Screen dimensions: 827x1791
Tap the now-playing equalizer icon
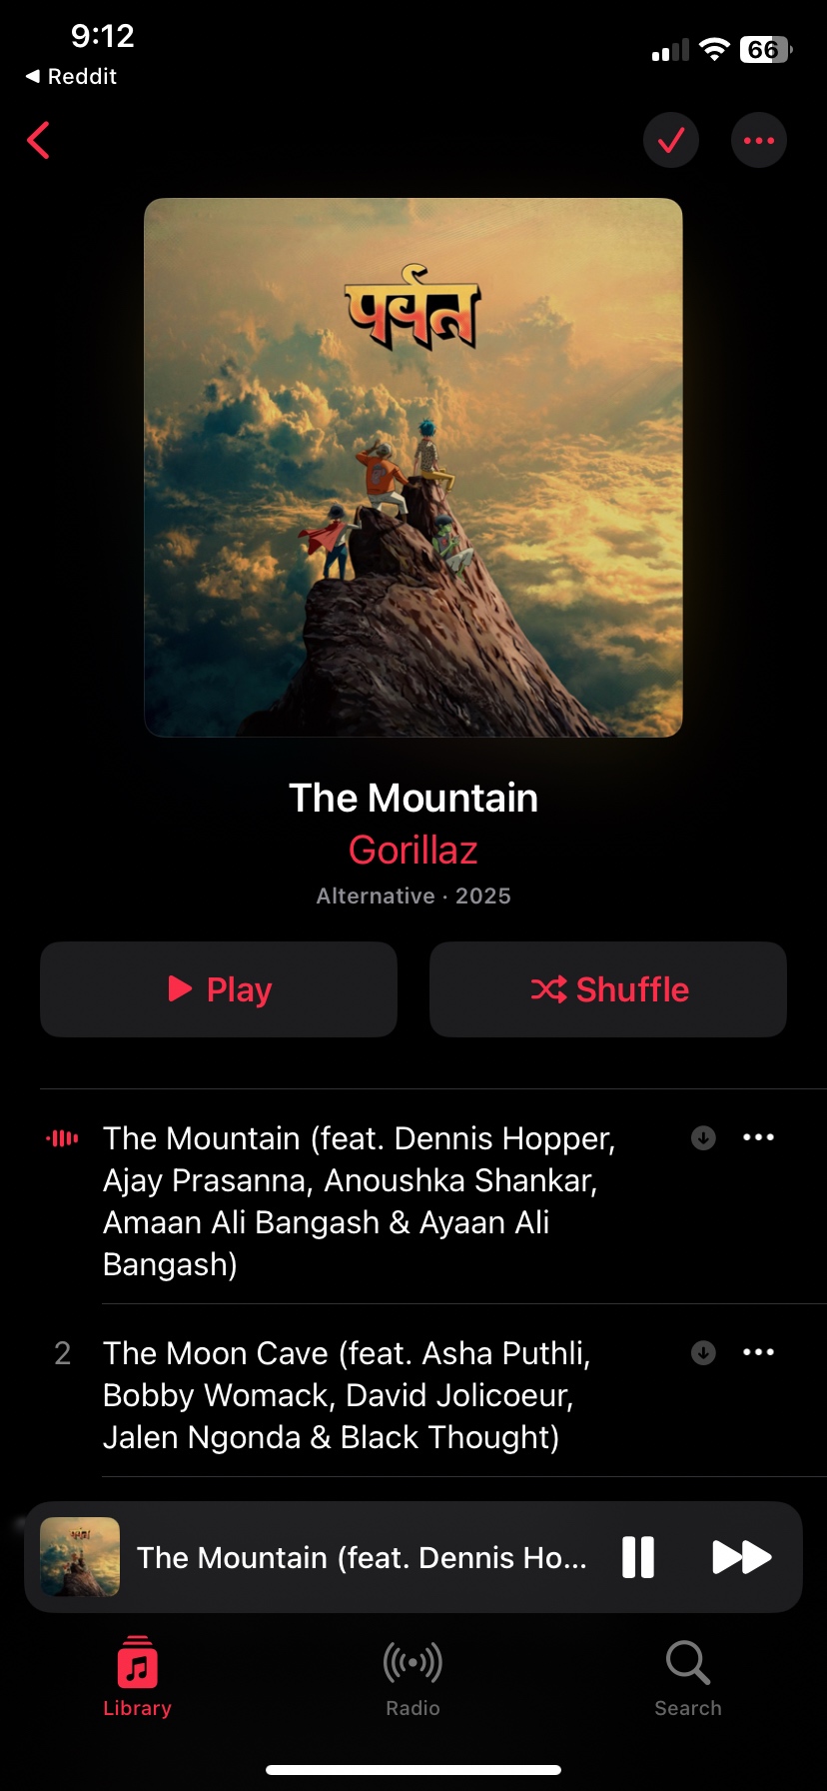click(62, 1138)
